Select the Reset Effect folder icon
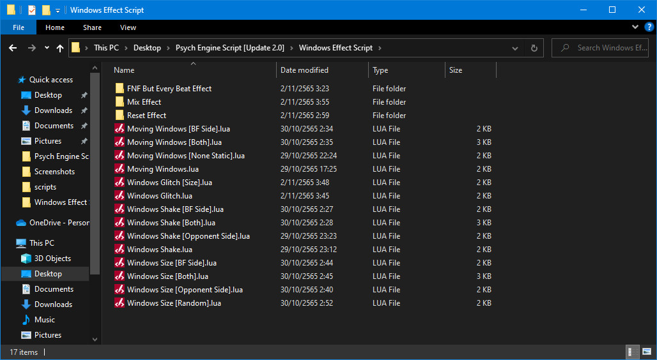 coord(120,115)
